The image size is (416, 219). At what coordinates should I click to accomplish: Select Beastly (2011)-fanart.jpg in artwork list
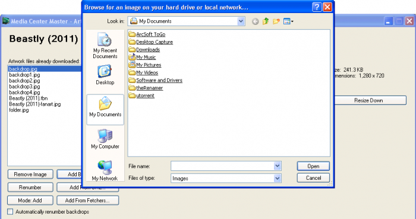[35, 104]
